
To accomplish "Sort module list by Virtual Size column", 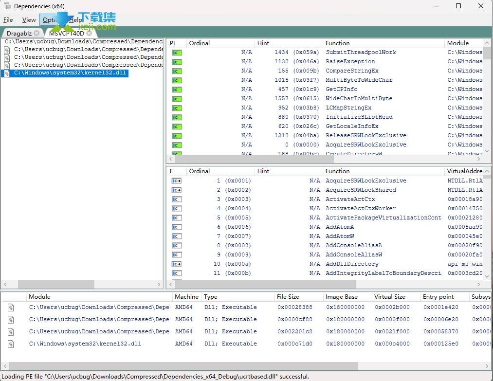I will (396, 297).
